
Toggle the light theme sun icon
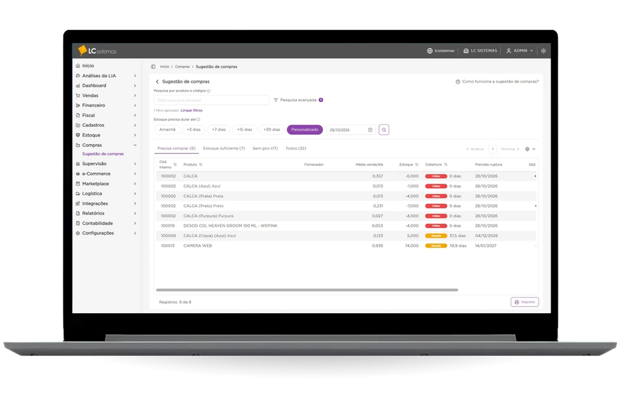click(x=543, y=51)
